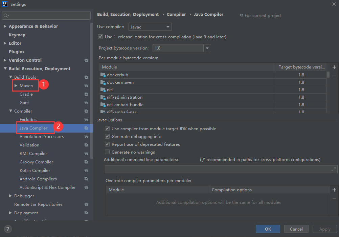This screenshot has height=237, width=339.
Task: Collapse the Compiler node arrow
Action: coord(10,111)
